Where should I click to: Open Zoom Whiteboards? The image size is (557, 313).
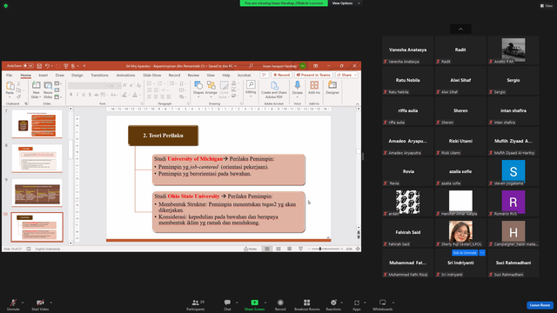point(383,304)
